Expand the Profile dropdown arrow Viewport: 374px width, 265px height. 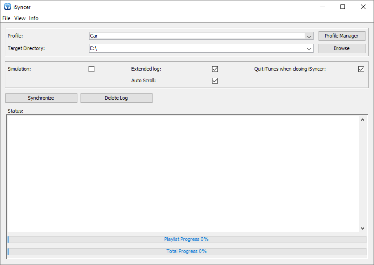click(x=309, y=36)
